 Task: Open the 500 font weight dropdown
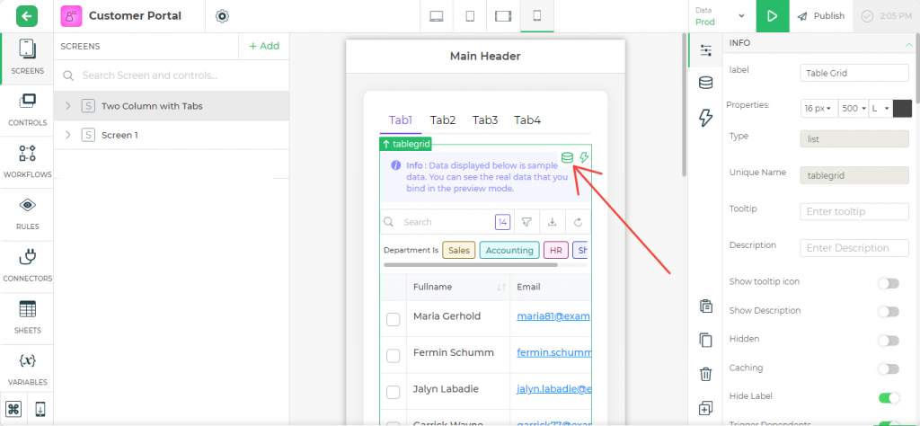point(854,109)
